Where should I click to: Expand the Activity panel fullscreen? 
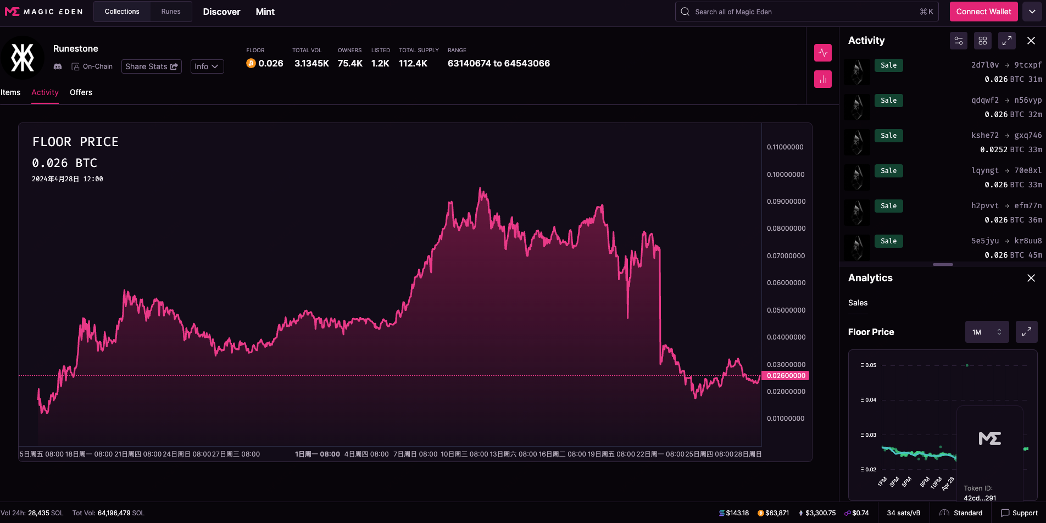click(x=1006, y=41)
